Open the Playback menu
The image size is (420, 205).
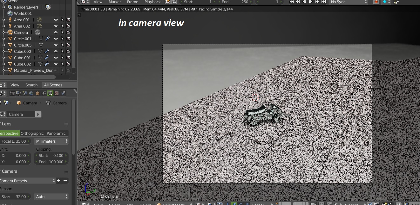(x=152, y=2)
